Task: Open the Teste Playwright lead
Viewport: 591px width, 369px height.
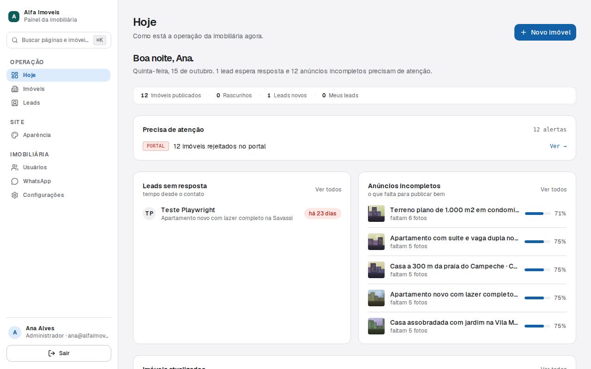Action: (x=242, y=214)
